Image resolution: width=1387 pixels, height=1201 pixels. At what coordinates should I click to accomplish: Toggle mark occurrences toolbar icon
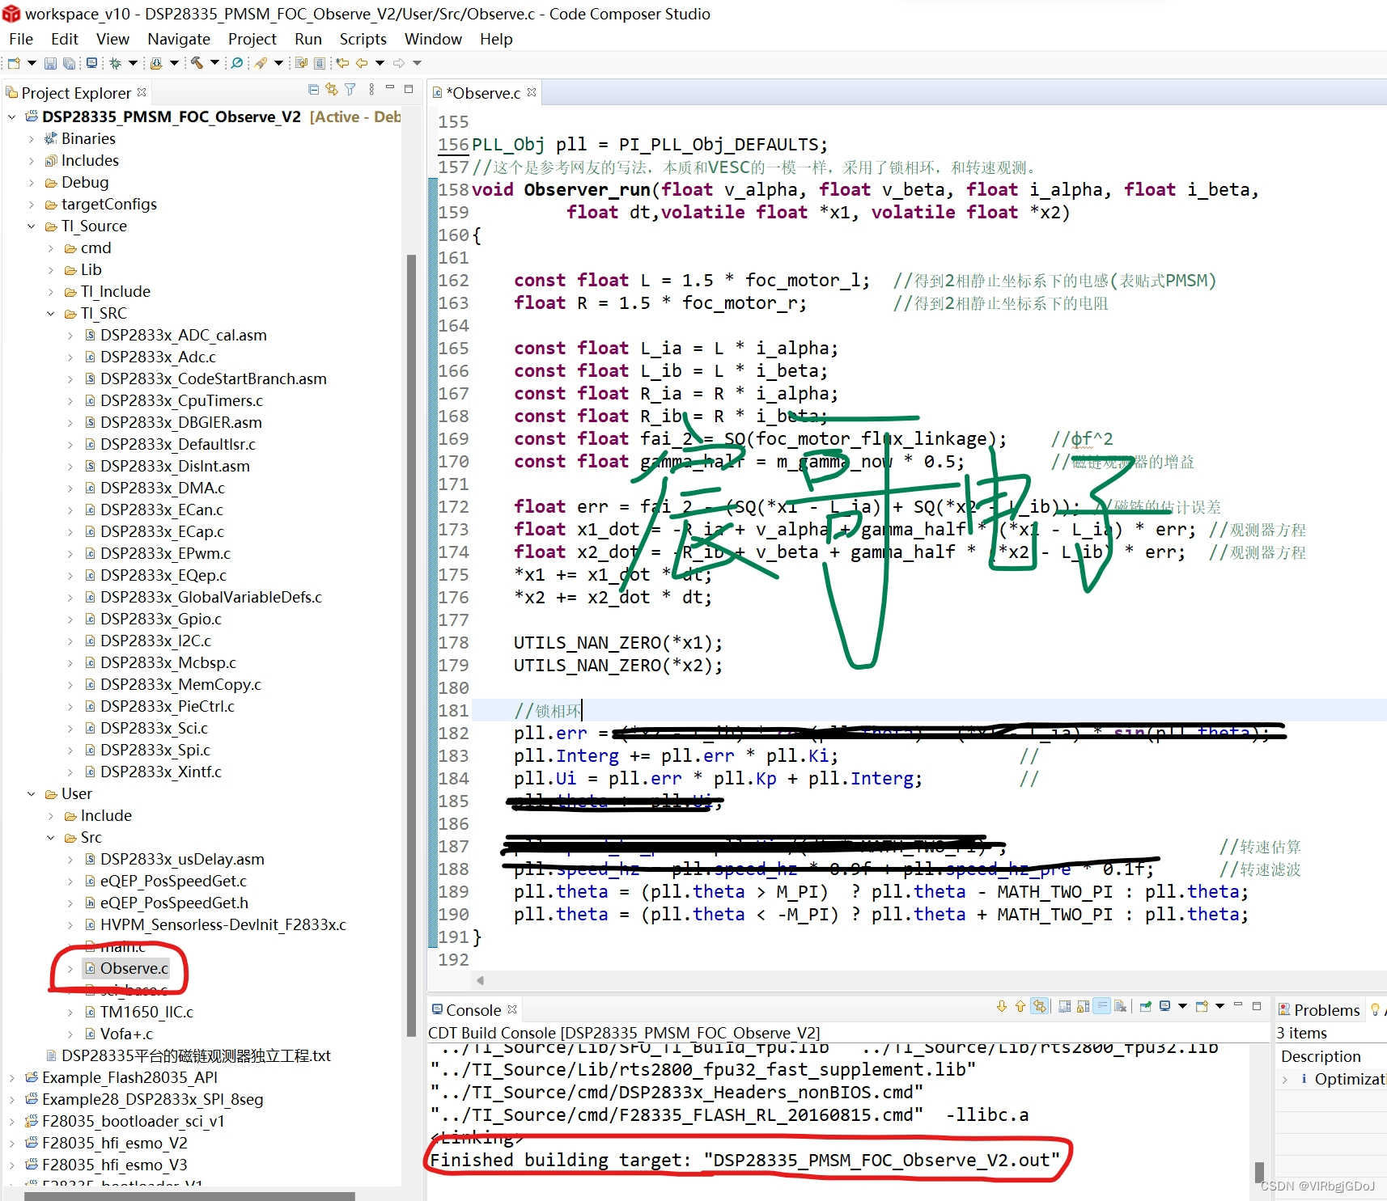click(302, 63)
